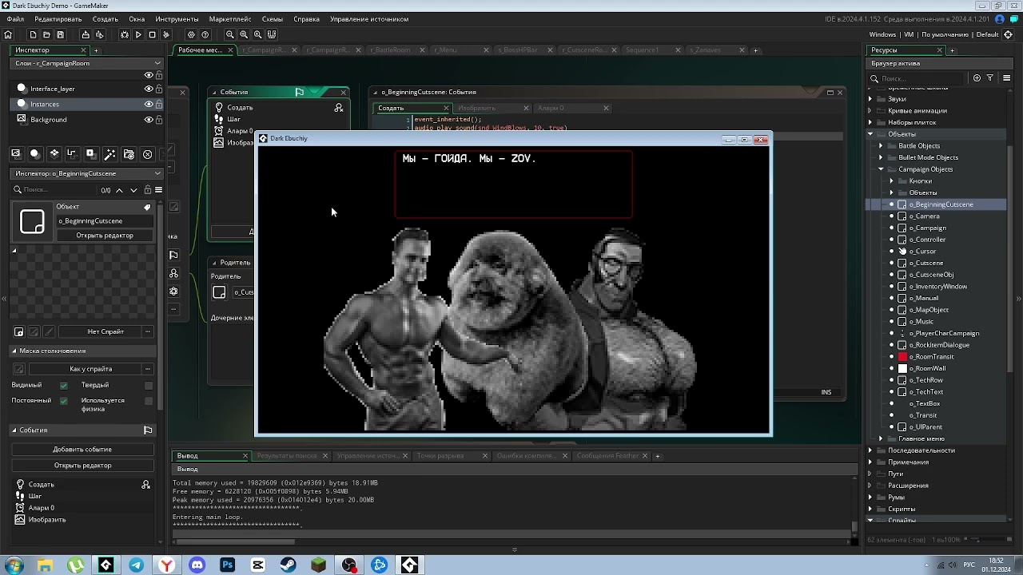Enable the Используется физика checkbox

[149, 400]
